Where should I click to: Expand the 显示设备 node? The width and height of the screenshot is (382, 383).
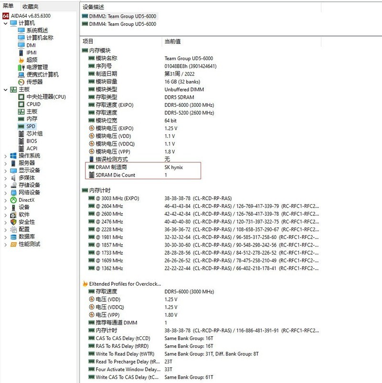coord(5,171)
